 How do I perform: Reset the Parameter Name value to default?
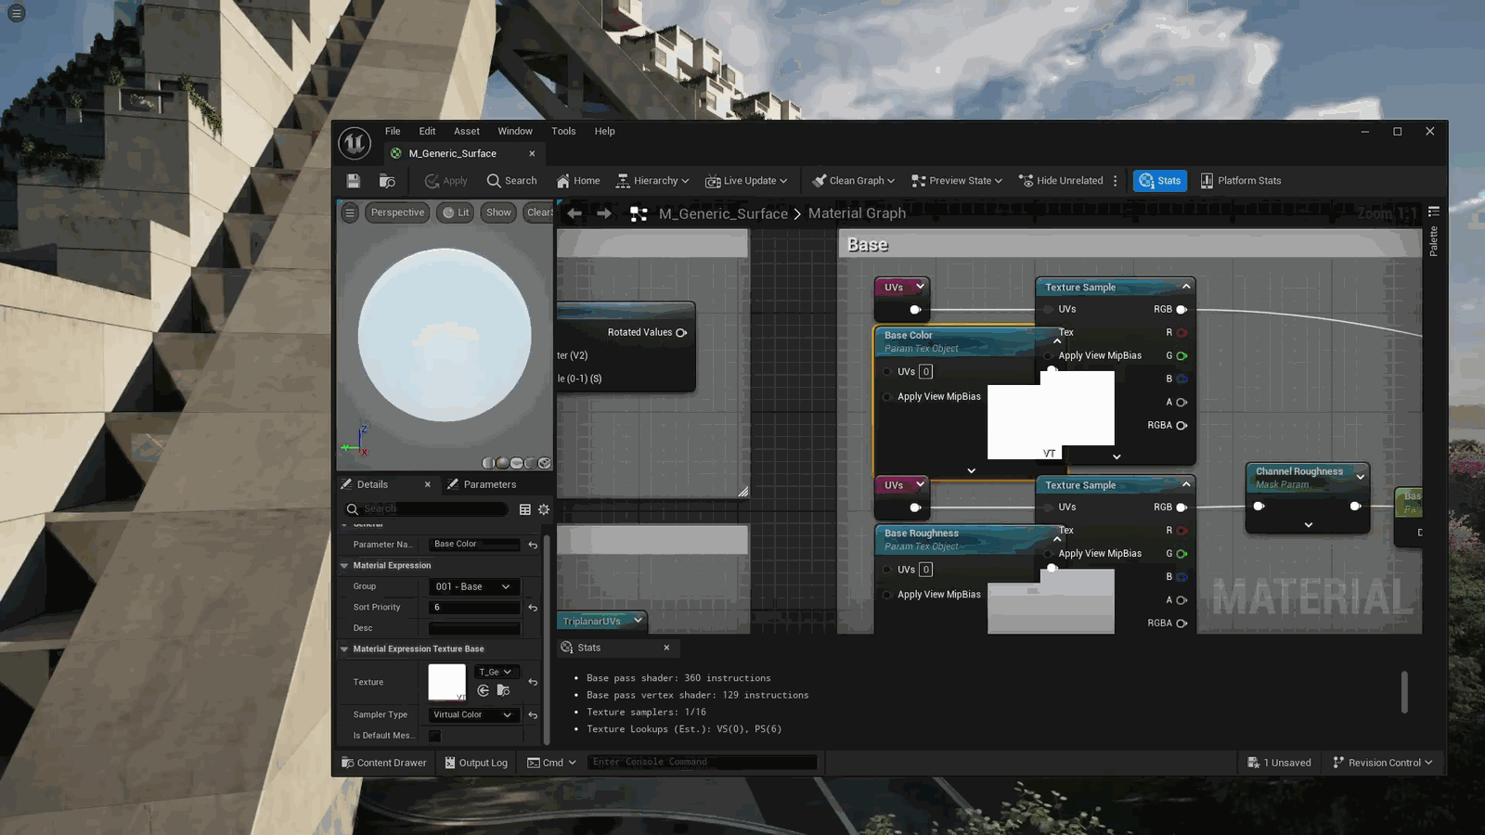pos(533,545)
